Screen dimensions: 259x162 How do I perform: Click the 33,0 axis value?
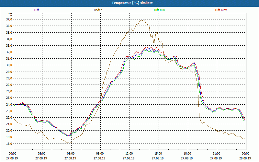point(9,45)
